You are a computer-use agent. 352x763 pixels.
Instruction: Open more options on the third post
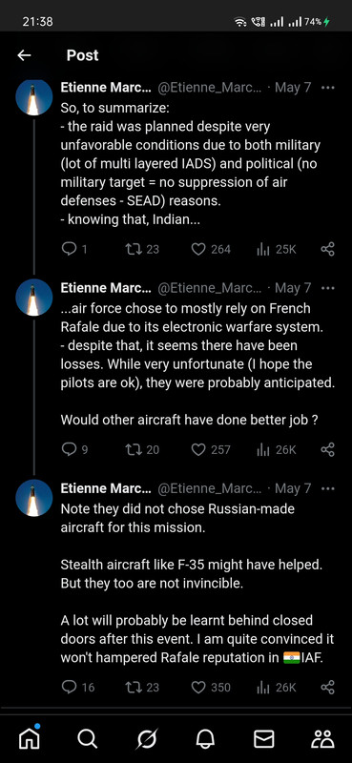[328, 488]
